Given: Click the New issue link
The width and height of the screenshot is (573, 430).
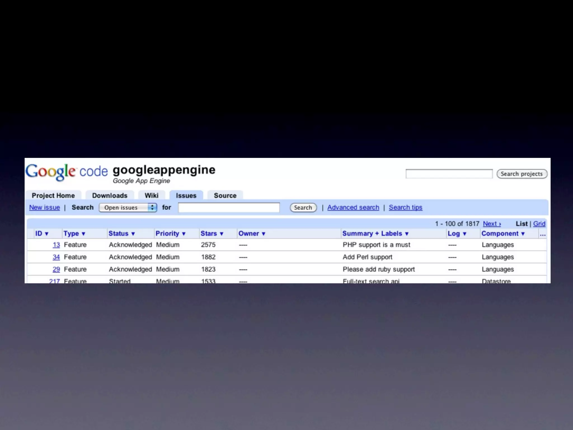Looking at the screenshot, I should click(44, 207).
